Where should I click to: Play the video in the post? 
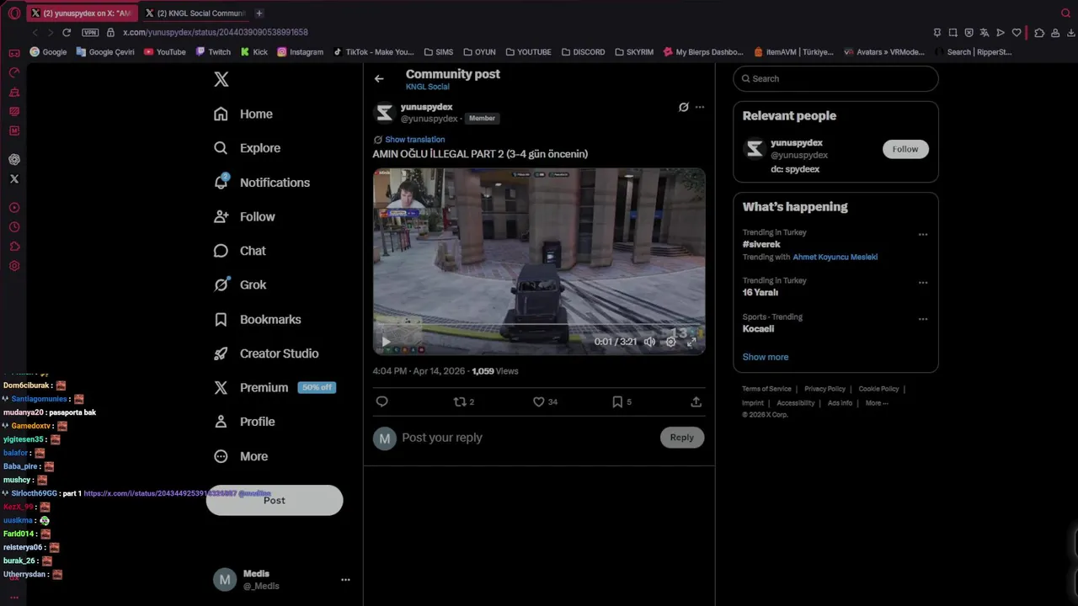pyautogui.click(x=386, y=342)
